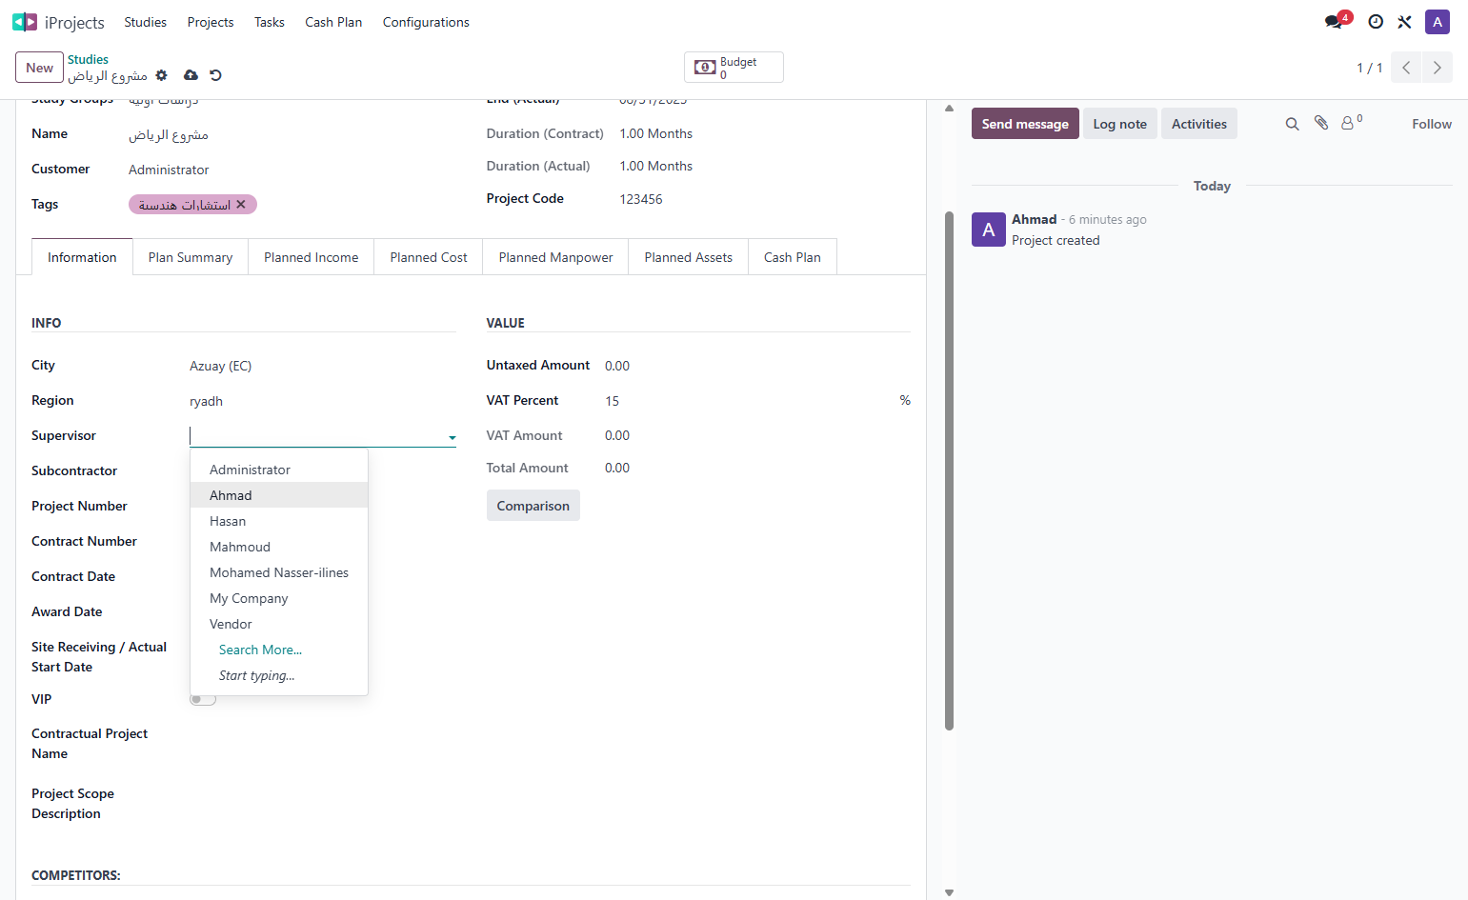Open the record actions gear menu
Screen dimensions: 1468x900
coord(161,75)
